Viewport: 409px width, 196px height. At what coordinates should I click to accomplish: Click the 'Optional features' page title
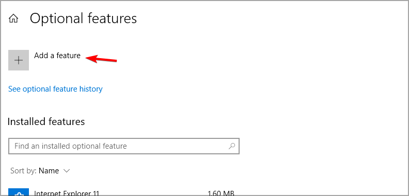tap(83, 19)
